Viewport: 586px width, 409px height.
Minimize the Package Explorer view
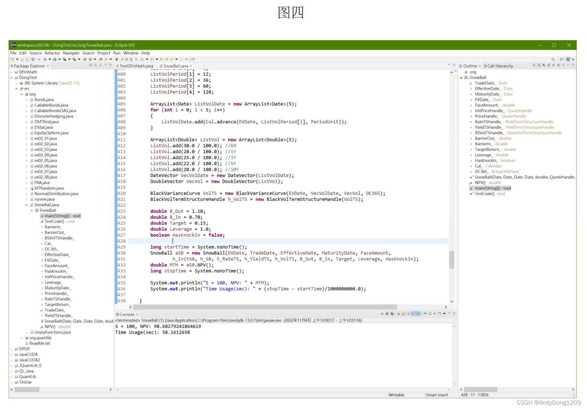[x=105, y=65]
